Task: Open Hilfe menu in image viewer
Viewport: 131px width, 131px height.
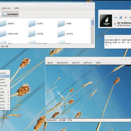Action: (x=98, y=63)
